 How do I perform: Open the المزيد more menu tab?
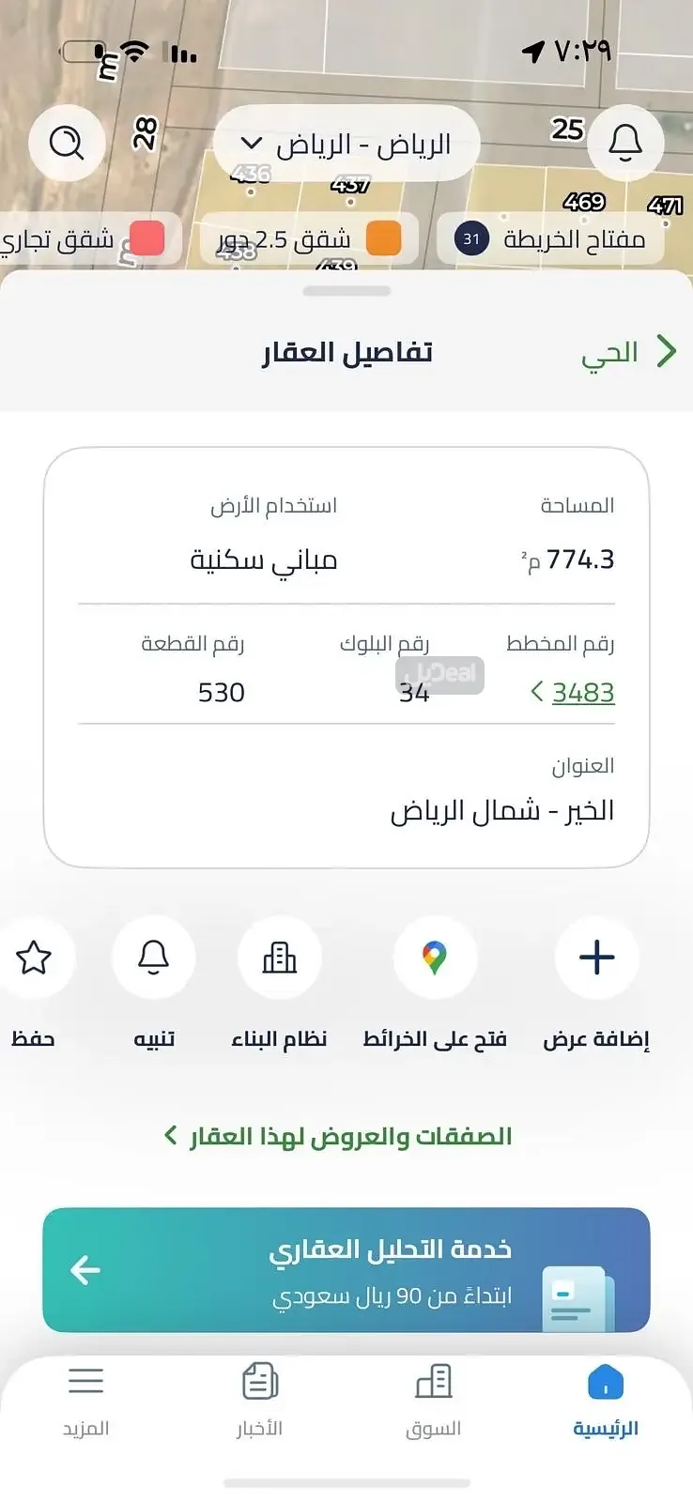(85, 1400)
